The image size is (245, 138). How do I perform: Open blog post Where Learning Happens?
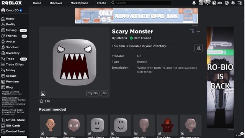pos(12,93)
